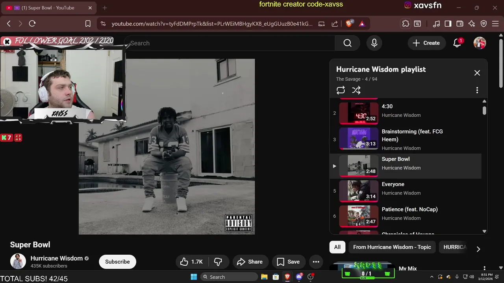Click the YouTube search magnifier button
Viewport: 504px width, 283px height.
click(347, 43)
